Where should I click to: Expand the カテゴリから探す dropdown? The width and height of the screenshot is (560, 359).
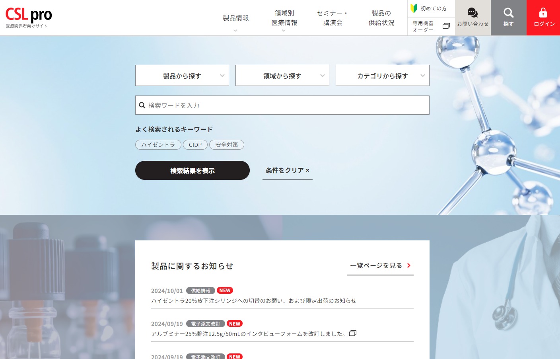tap(383, 76)
